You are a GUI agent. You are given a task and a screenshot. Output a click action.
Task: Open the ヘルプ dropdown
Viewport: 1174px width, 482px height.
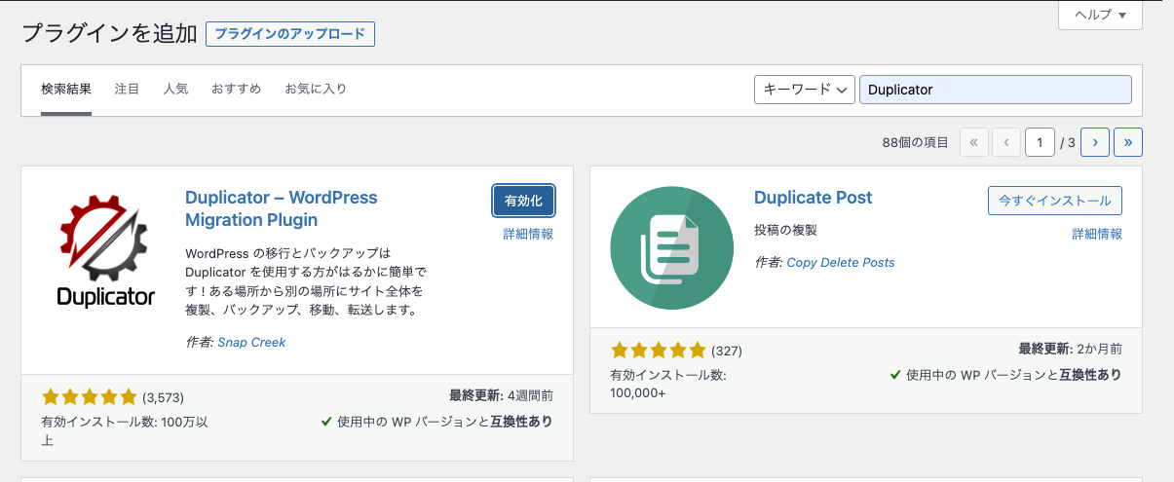(1100, 15)
